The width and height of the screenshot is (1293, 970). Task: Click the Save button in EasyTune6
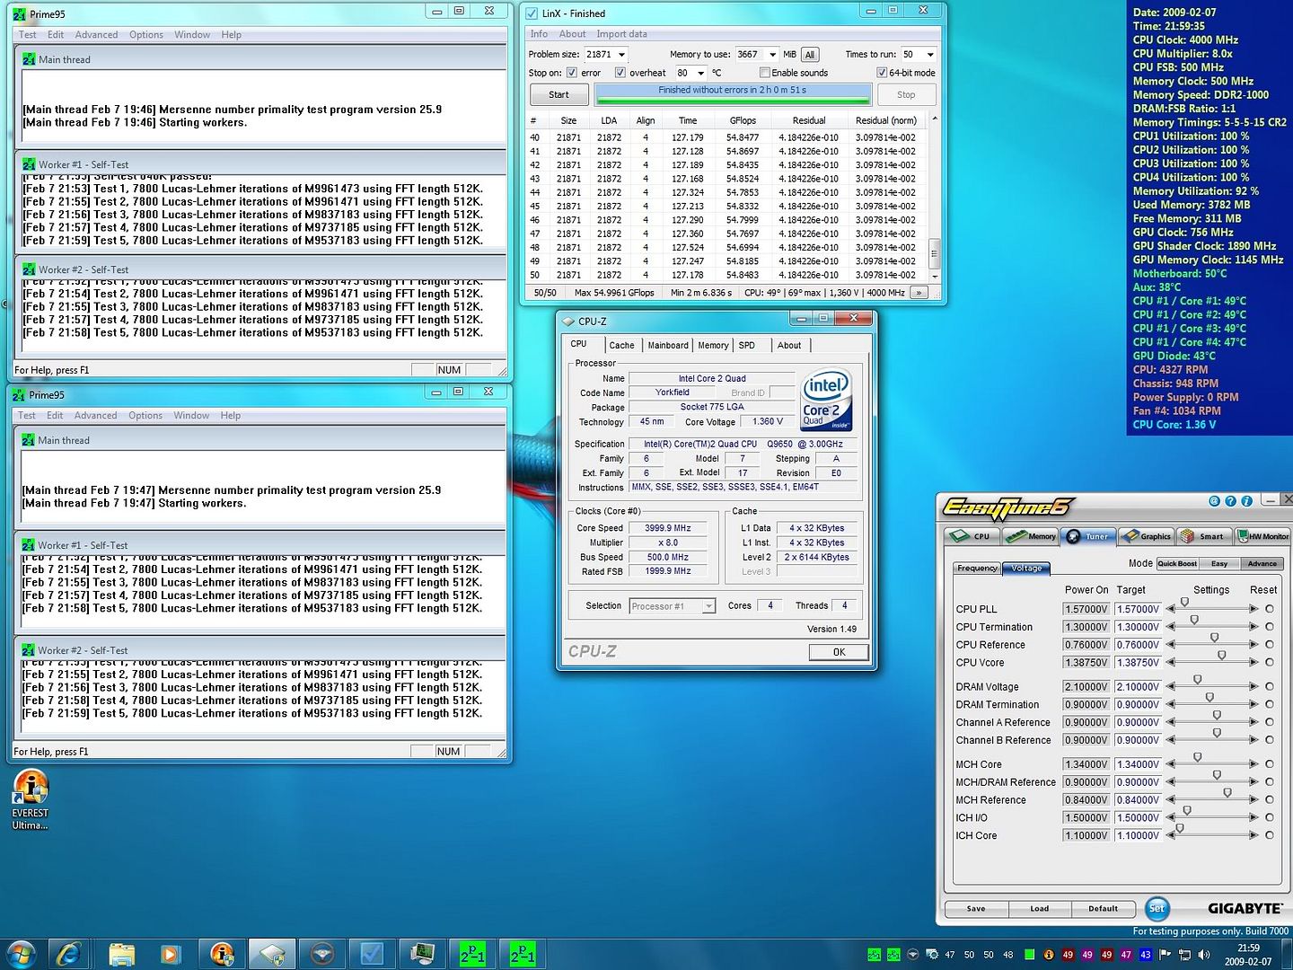976,909
